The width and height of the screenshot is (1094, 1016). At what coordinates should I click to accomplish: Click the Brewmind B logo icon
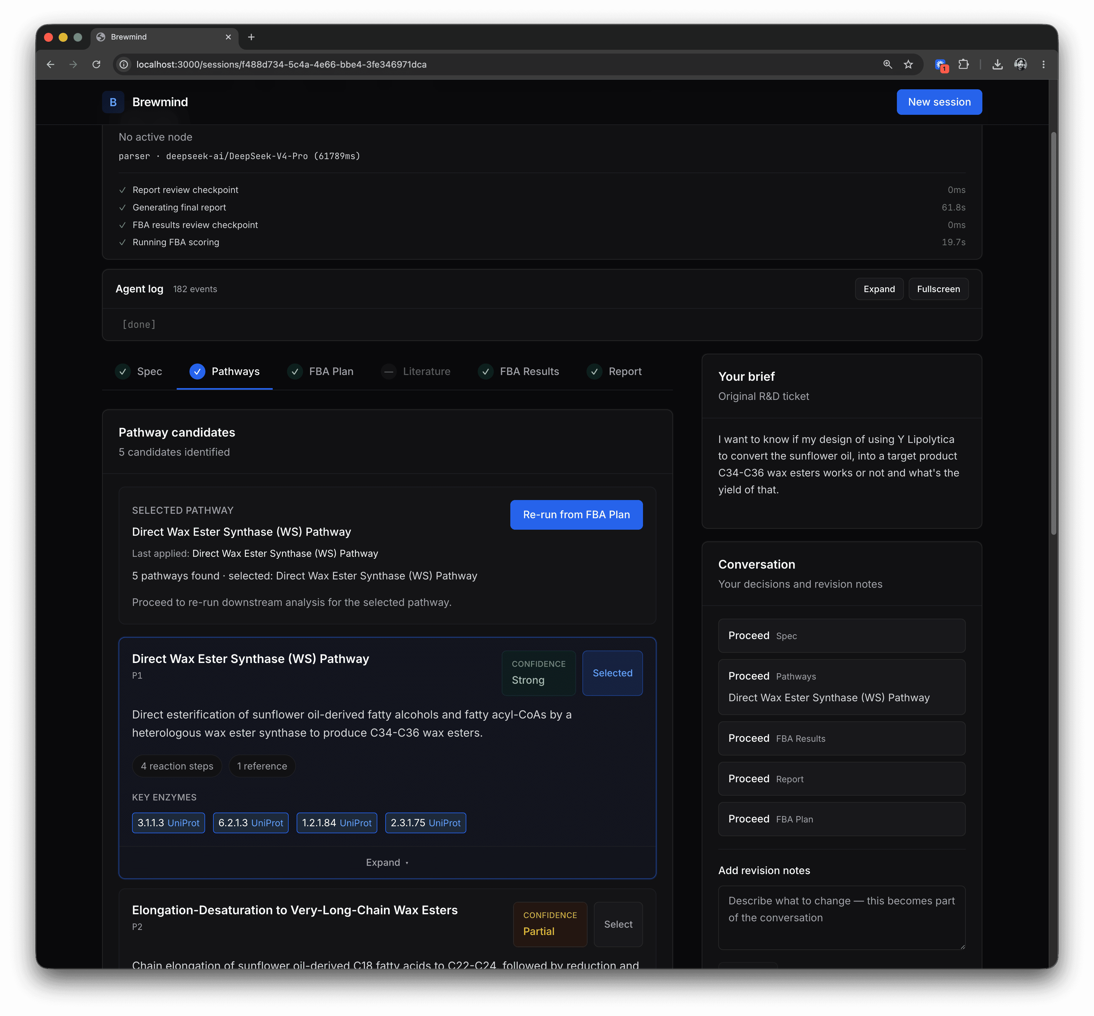pos(113,102)
